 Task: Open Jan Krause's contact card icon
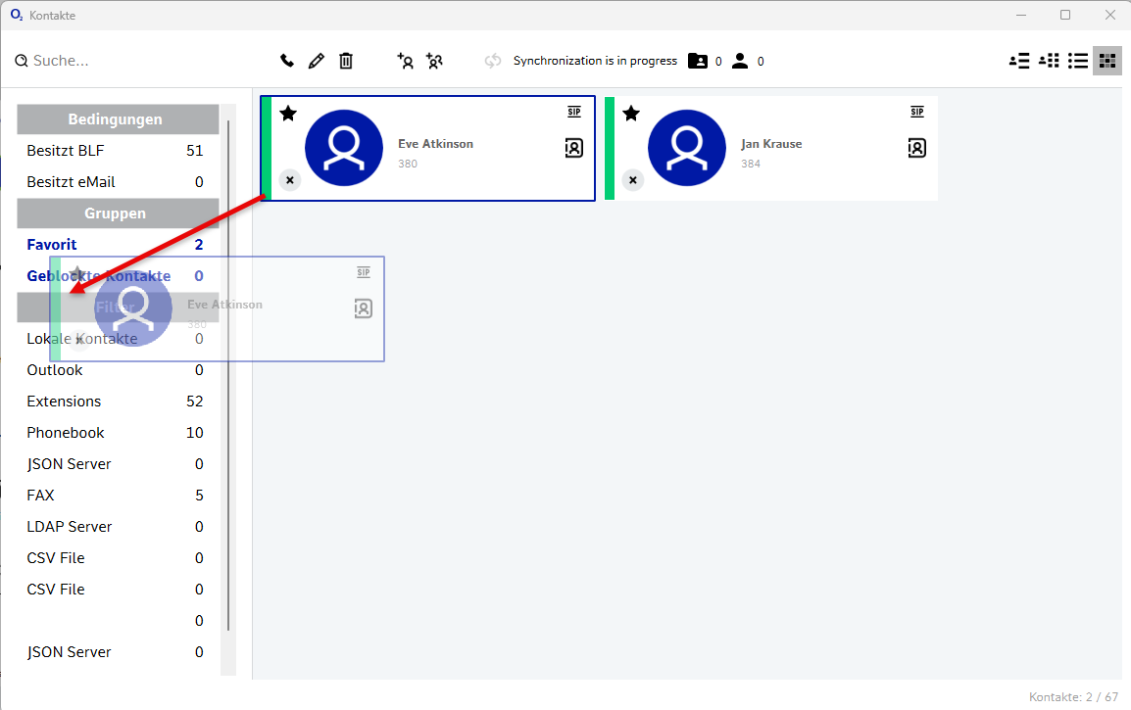pos(916,148)
